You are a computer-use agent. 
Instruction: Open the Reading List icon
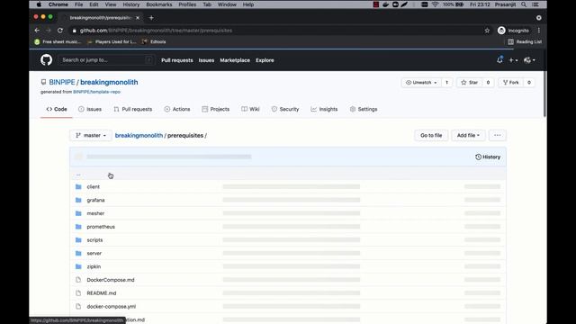tap(510, 42)
